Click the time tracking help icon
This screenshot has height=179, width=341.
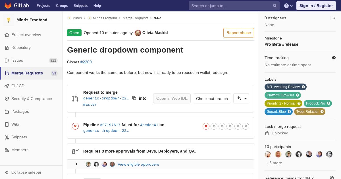334,58
